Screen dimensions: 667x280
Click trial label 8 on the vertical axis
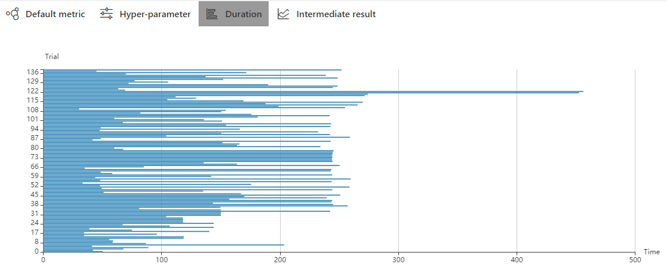[36, 242]
